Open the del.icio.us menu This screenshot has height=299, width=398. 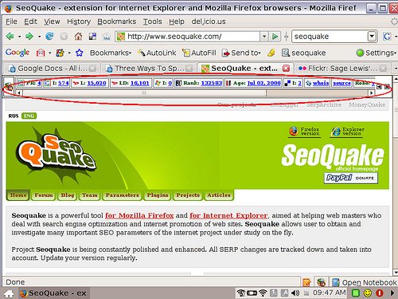(209, 22)
